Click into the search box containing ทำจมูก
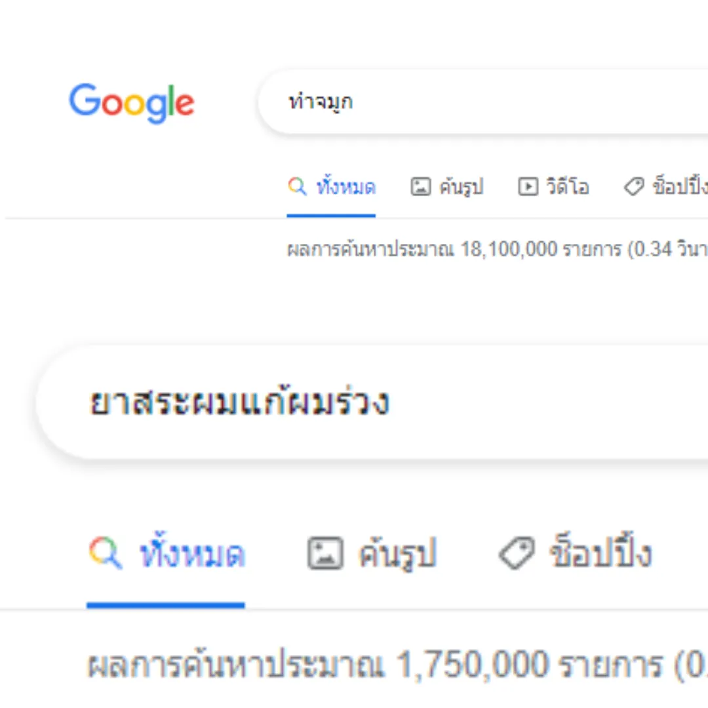The height and width of the screenshot is (708, 708). tap(482, 102)
